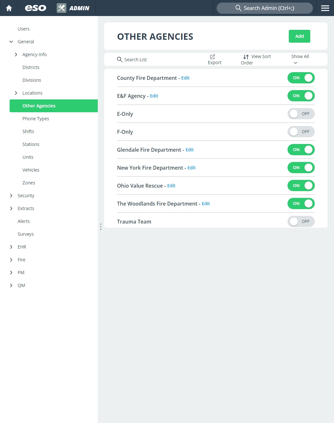Click the sidebar resize handle dots
The image size is (334, 423).
pos(101,227)
